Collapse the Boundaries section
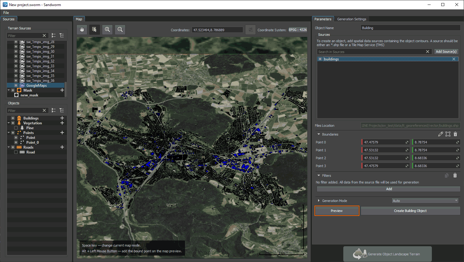The height and width of the screenshot is (262, 464). [x=319, y=134]
